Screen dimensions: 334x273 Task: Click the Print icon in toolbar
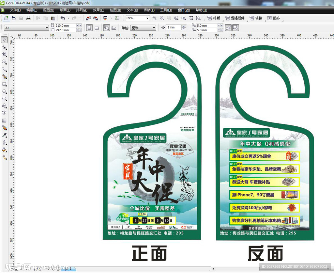[x=28, y=18]
